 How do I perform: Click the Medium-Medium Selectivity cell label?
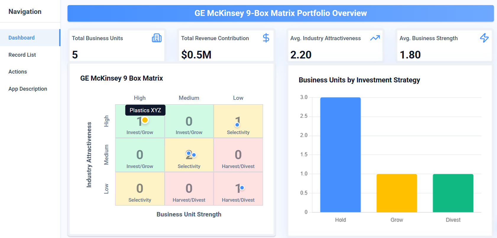pyautogui.click(x=189, y=166)
